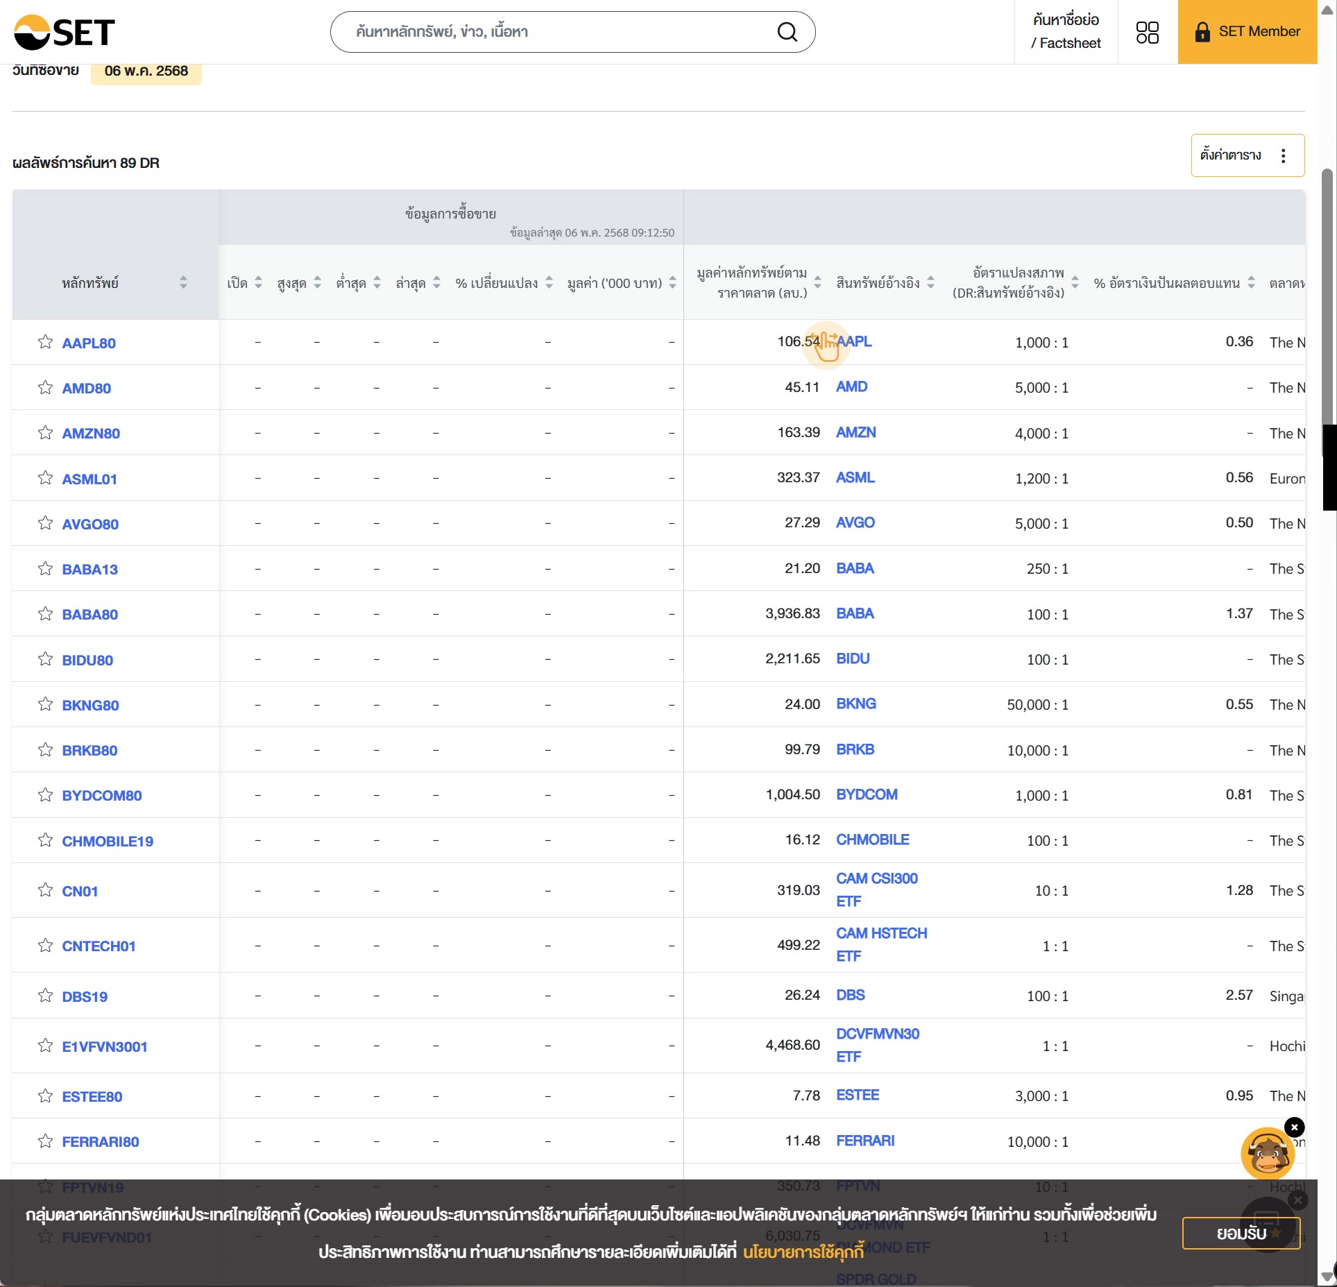Star the E1VFVN3001 row

tap(45, 1045)
